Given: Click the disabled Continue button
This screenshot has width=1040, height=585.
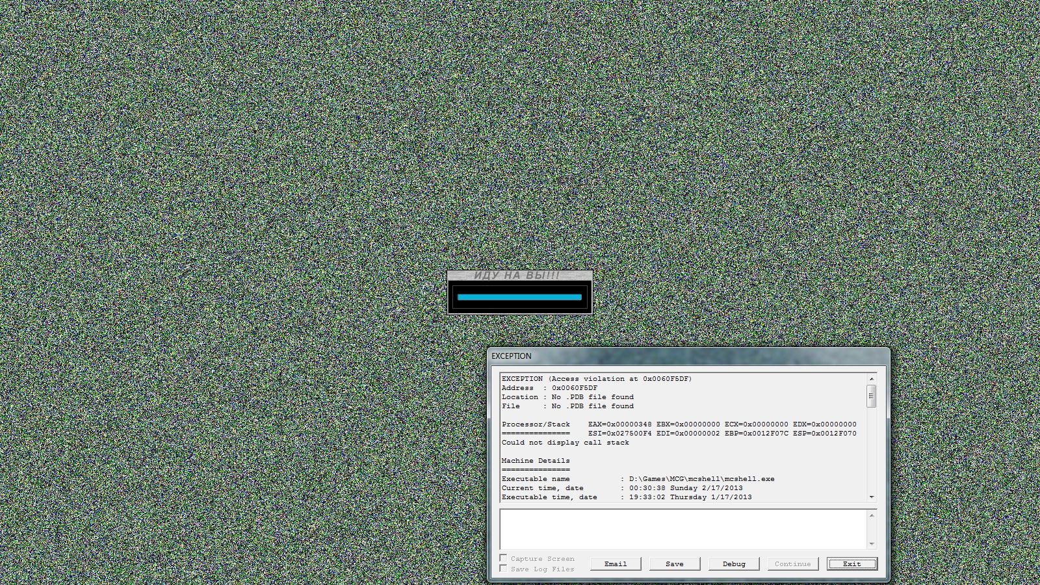Looking at the screenshot, I should pyautogui.click(x=793, y=564).
